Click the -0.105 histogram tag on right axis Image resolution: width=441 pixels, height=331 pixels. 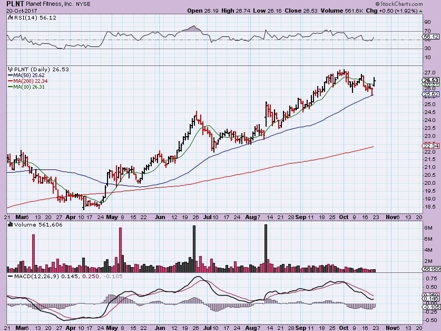pos(432,307)
